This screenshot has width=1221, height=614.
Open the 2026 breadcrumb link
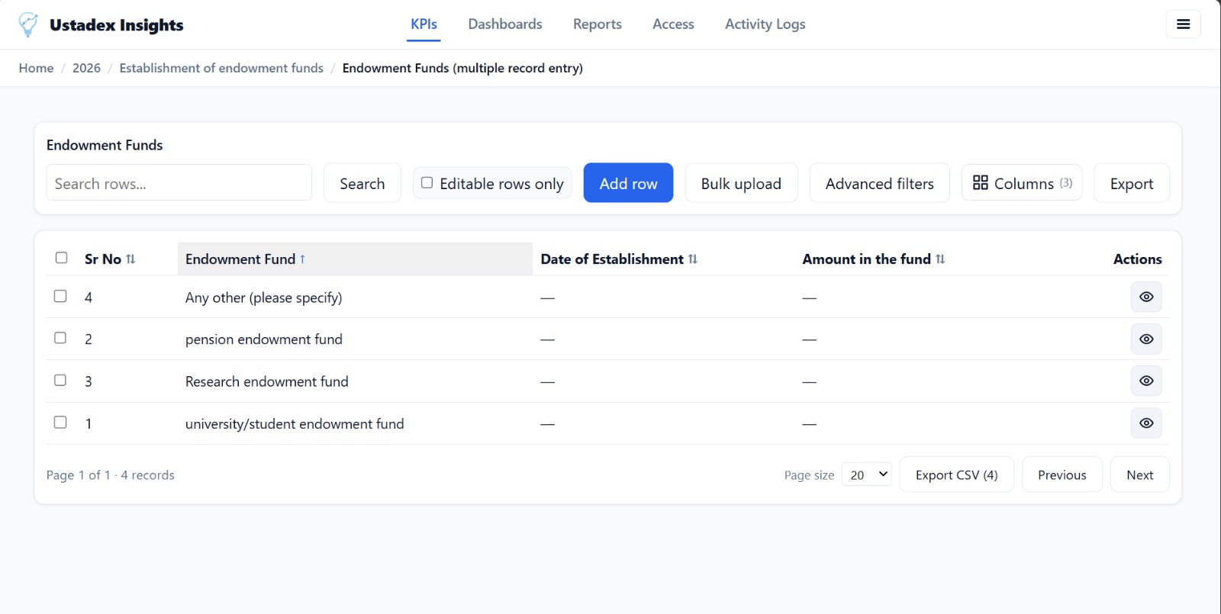(86, 68)
